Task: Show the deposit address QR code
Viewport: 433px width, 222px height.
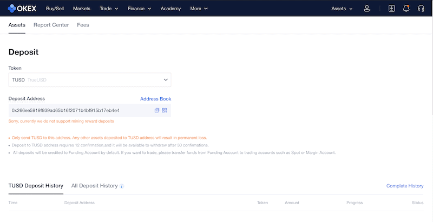Action: [x=165, y=110]
